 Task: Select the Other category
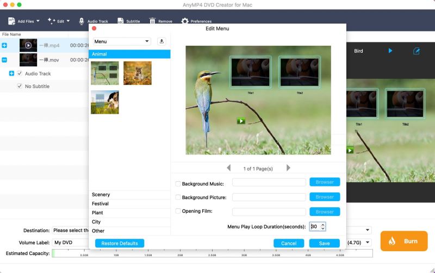point(129,231)
